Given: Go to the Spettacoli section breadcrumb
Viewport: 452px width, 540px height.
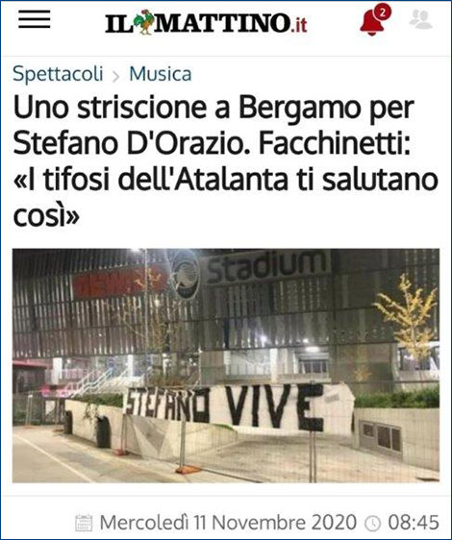Looking at the screenshot, I should (x=58, y=74).
